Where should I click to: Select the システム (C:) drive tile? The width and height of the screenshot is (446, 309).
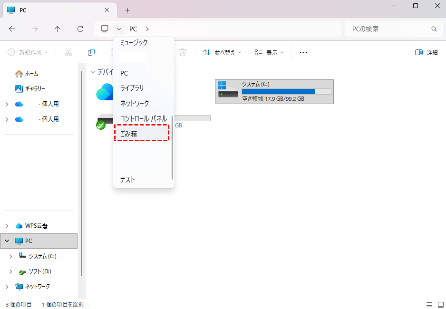click(x=274, y=91)
